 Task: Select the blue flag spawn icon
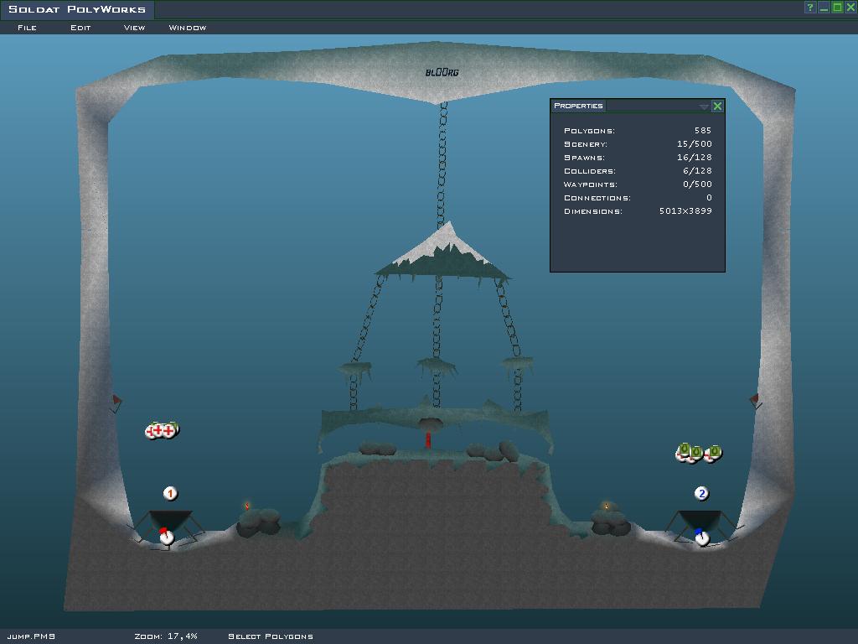pos(700,537)
